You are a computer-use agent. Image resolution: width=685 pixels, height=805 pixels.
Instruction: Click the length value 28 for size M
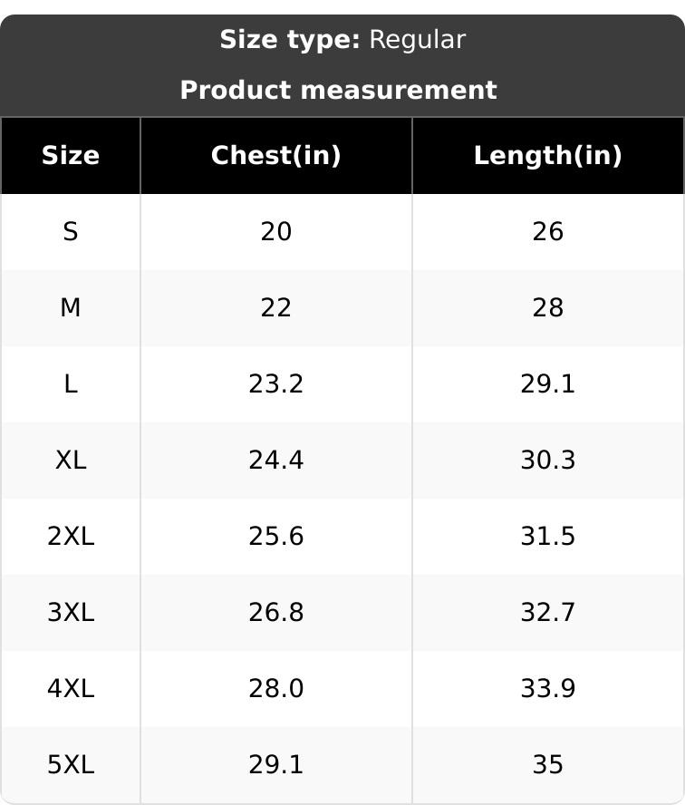pyautogui.click(x=547, y=308)
